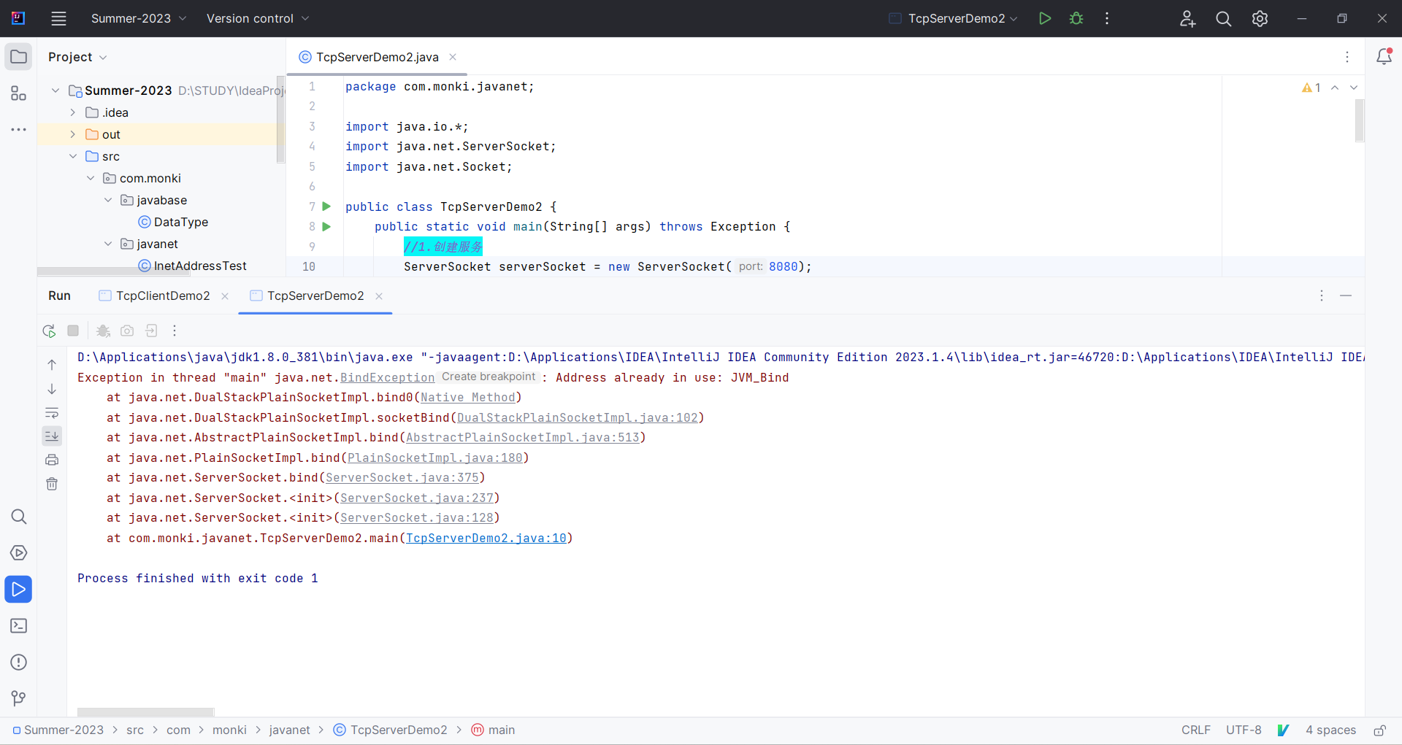1402x745 pixels.
Task: Close TcpServerDemo2.java editor tab
Action: point(453,57)
